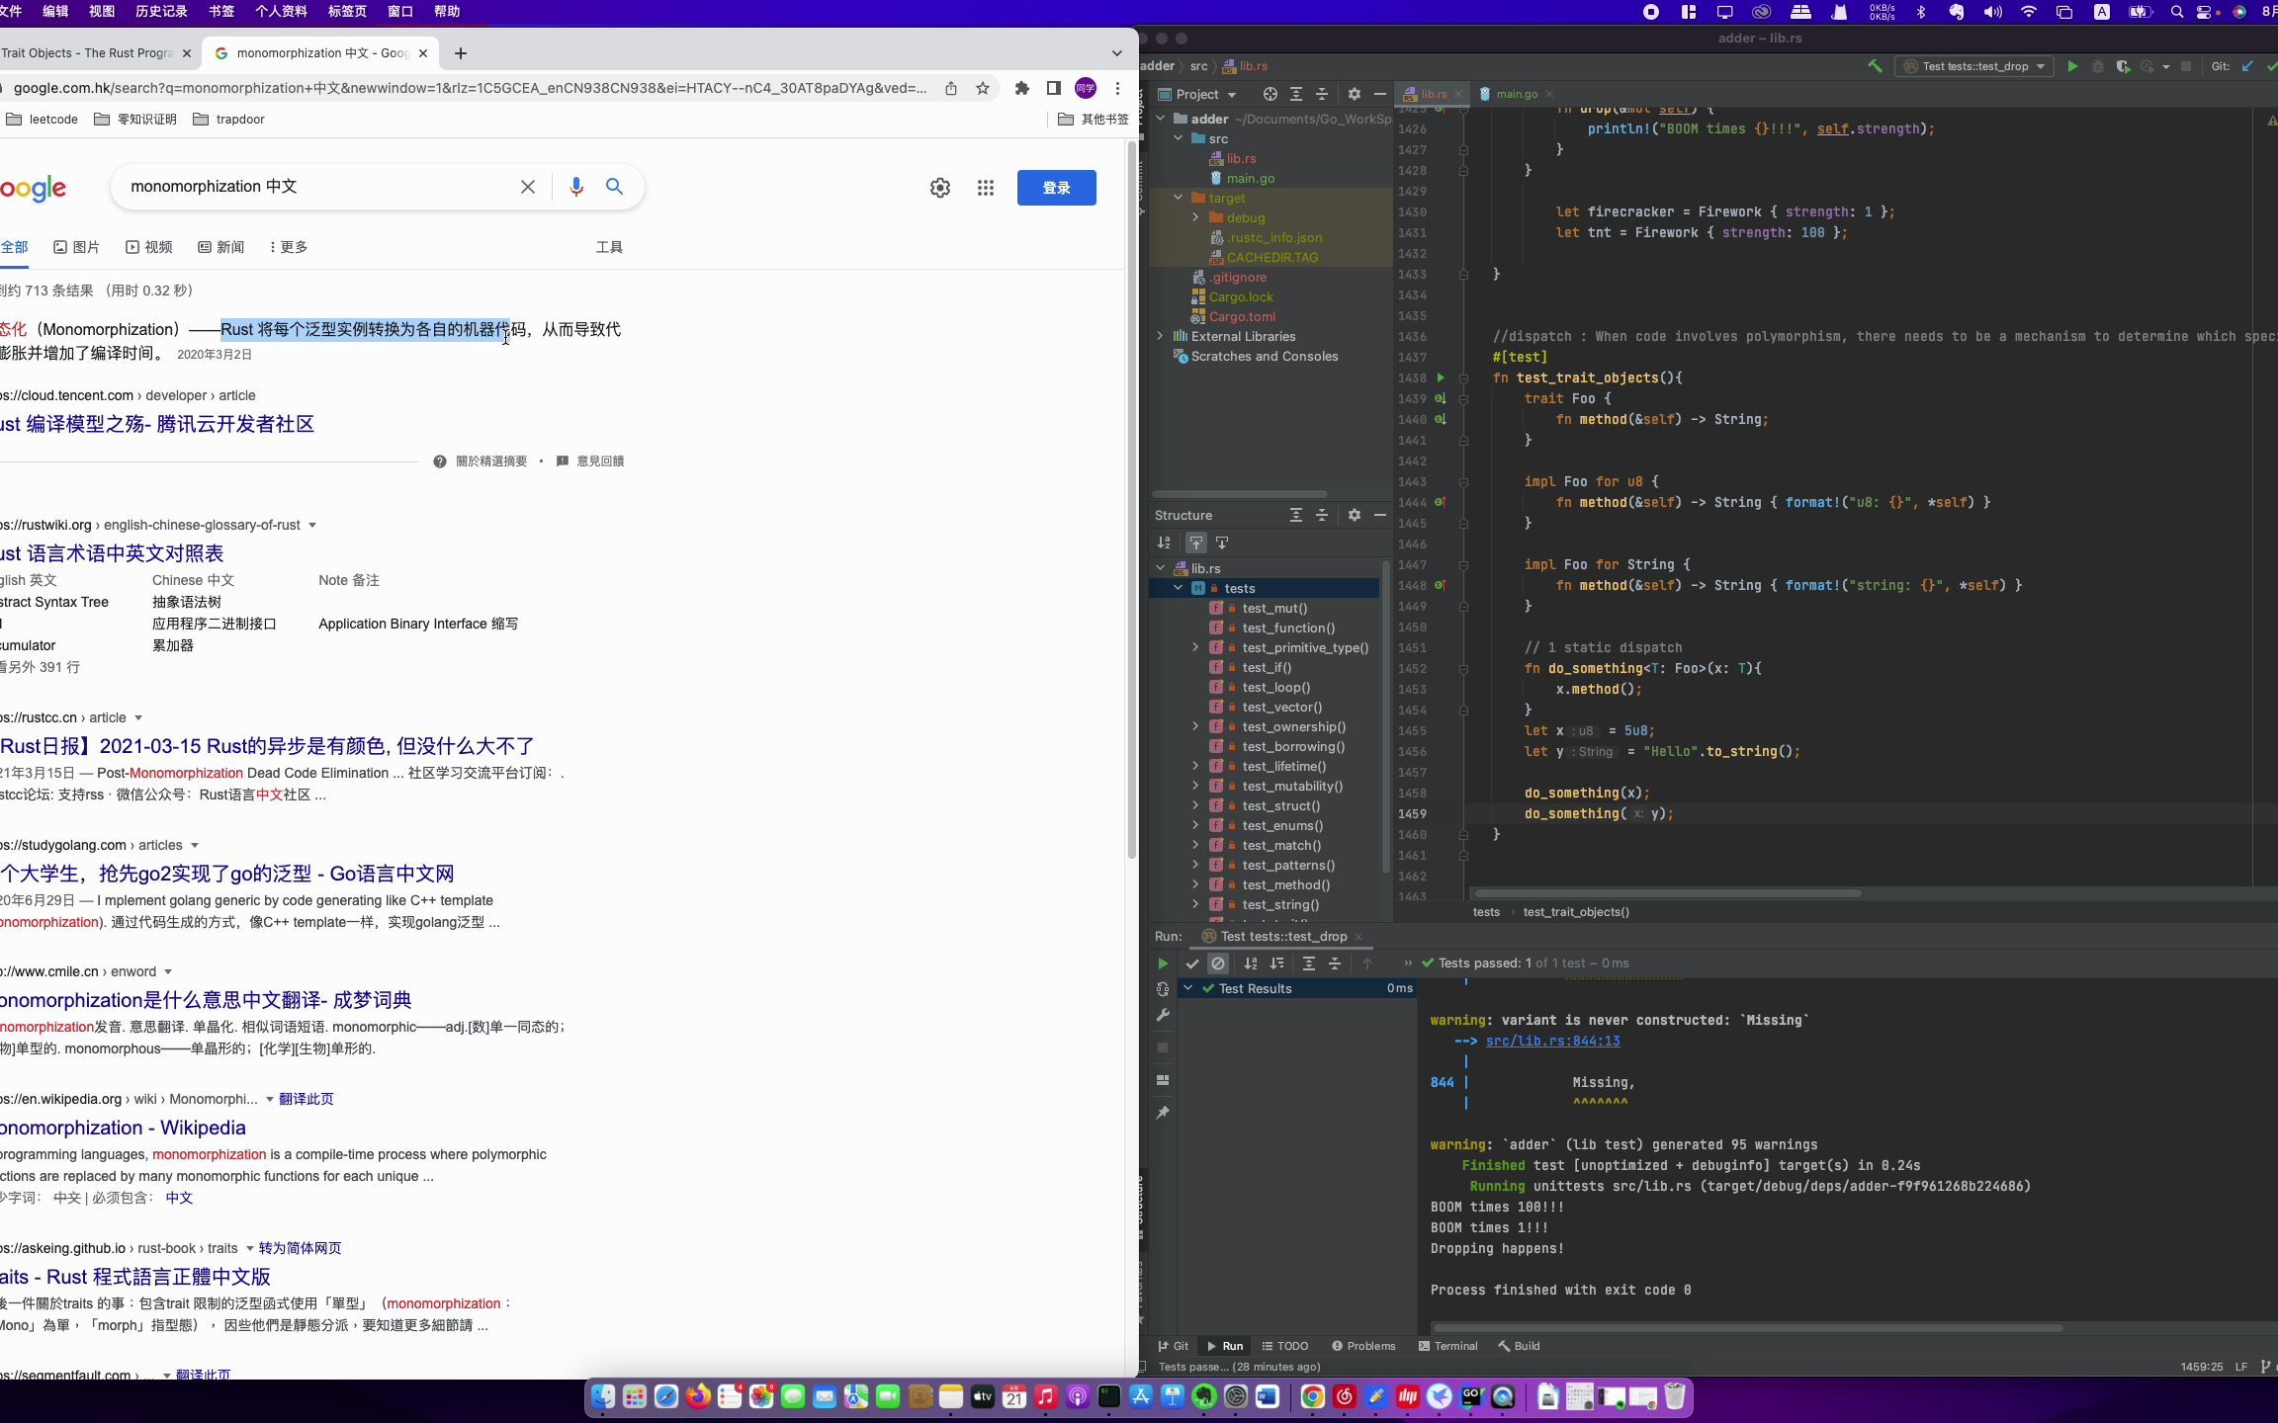Open the Google apps grid icon

point(985,188)
